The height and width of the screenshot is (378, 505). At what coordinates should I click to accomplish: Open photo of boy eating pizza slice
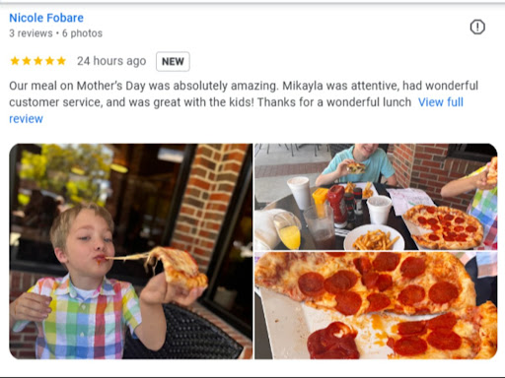tap(131, 251)
